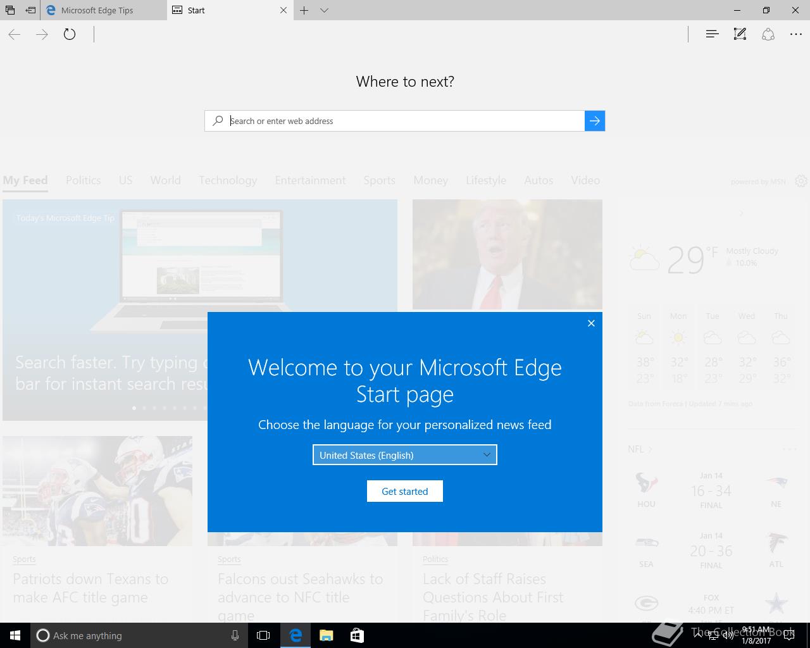Set these tabs aside icon

(x=30, y=10)
